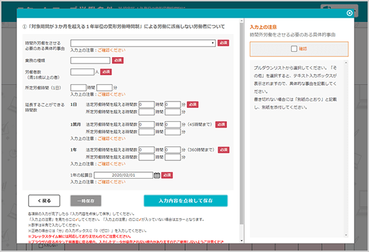Click 1箇月 法定労働時間を超える時間数 minutes field
The width and height of the screenshot is (369, 252).
[x=173, y=124]
